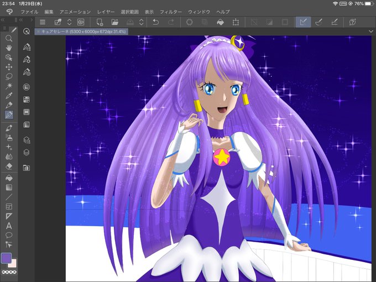Screen dimensions: 376x282
Task: Expand the canvas tab list chevron
Action: point(370,32)
